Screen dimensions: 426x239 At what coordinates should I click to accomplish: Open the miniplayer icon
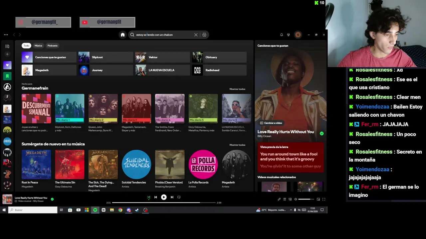pyautogui.click(x=318, y=199)
